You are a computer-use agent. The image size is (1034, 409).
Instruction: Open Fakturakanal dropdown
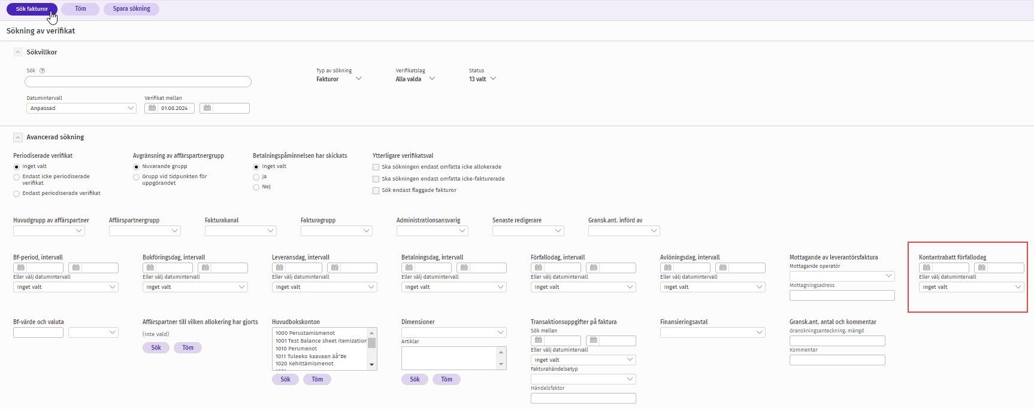tap(241, 231)
